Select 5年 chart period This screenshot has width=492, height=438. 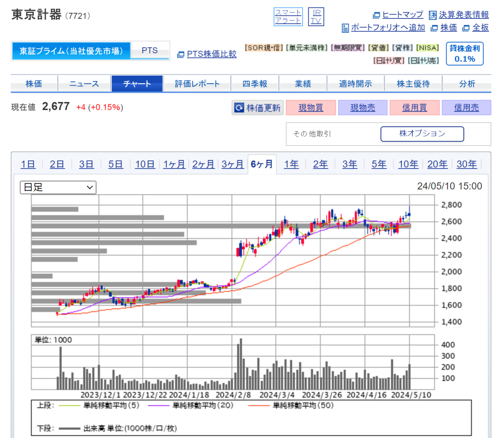[x=379, y=164]
